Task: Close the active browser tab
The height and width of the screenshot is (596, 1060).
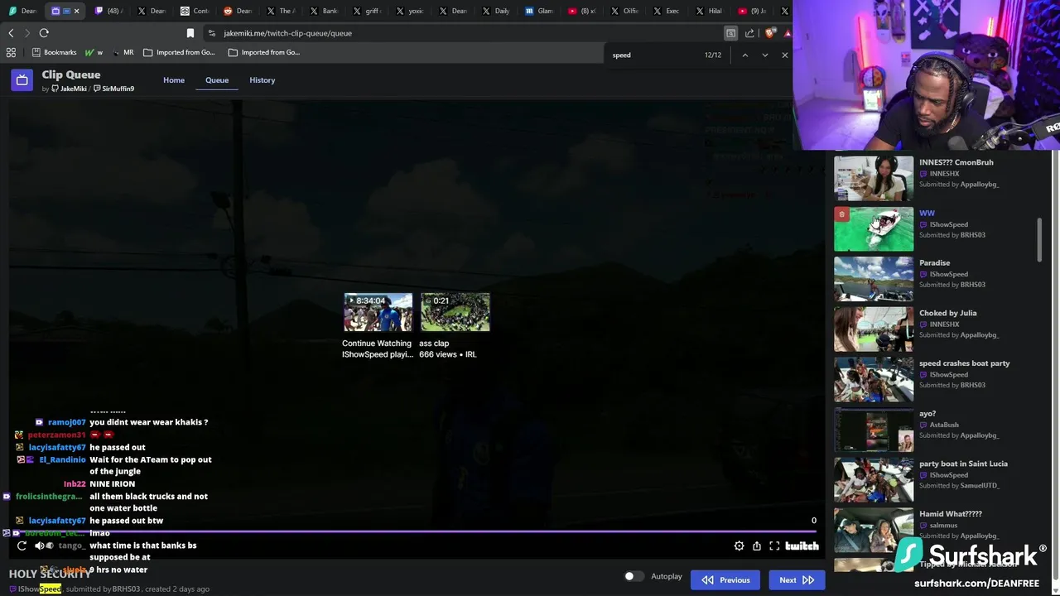Action: pos(76,11)
